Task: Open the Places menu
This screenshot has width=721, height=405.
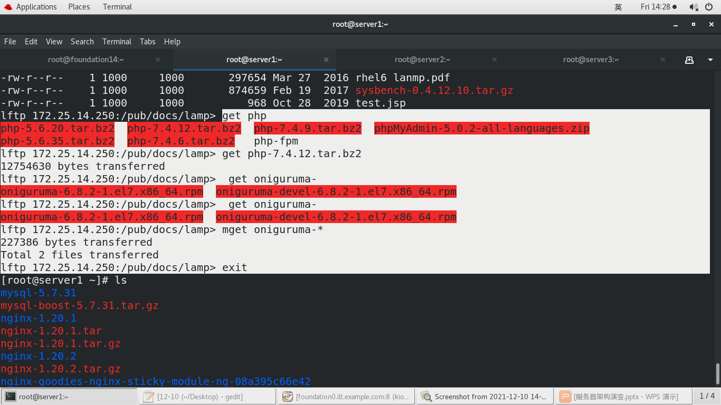Action: point(79,7)
